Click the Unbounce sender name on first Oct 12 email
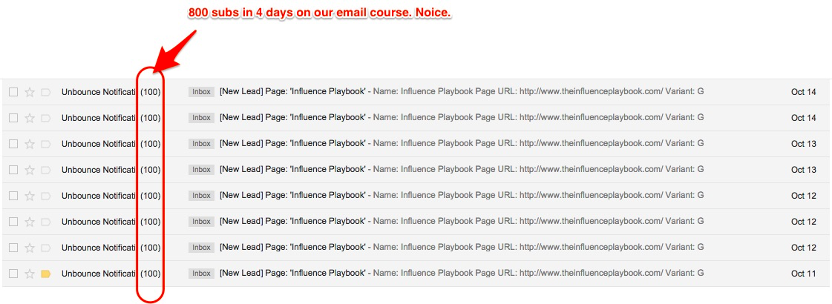This screenshot has width=832, height=304. click(99, 196)
